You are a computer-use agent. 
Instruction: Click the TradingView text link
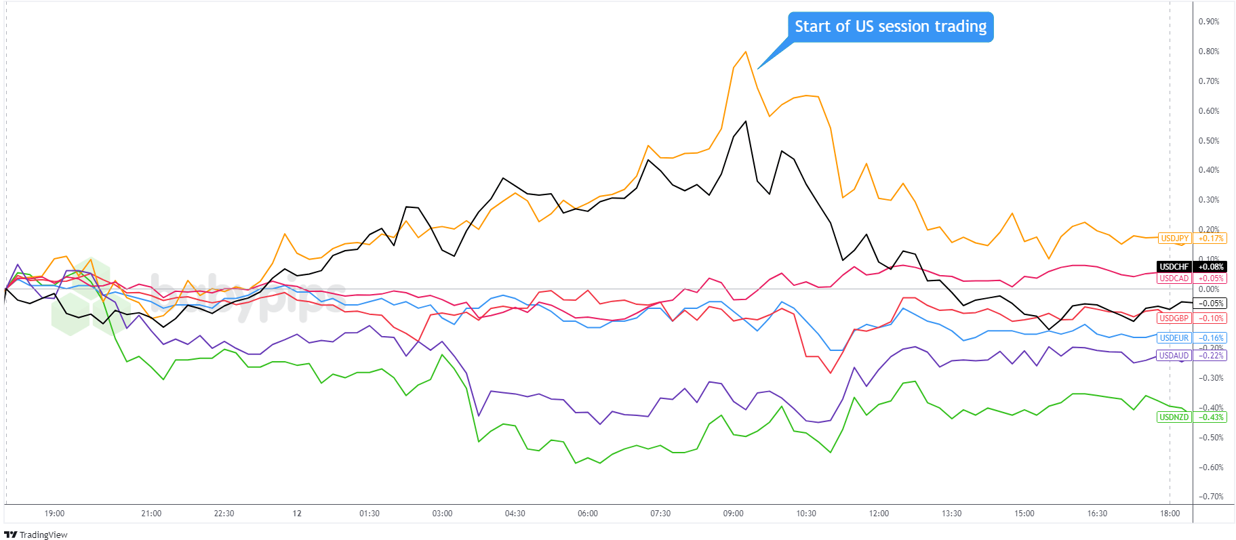coord(43,535)
